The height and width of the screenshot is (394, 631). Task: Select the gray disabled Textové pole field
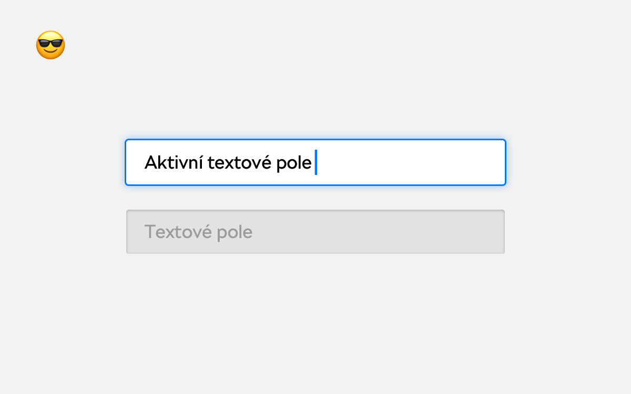point(315,232)
